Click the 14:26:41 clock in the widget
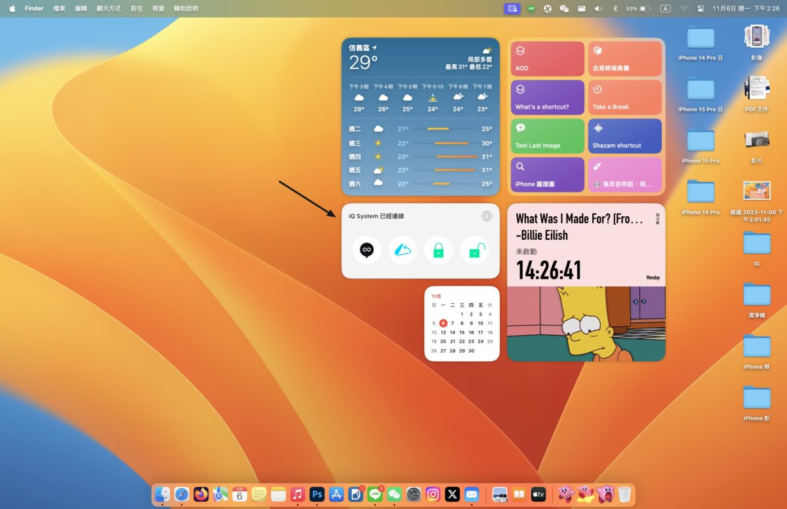Image resolution: width=787 pixels, height=509 pixels. 549,270
